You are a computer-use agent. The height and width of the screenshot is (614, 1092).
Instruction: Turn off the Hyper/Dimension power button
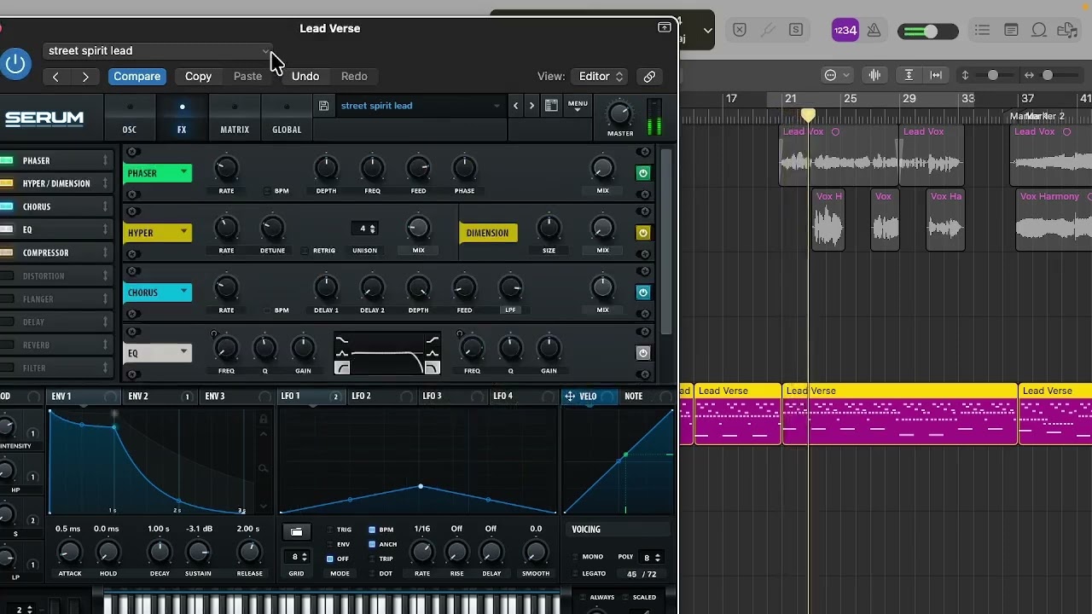point(643,233)
